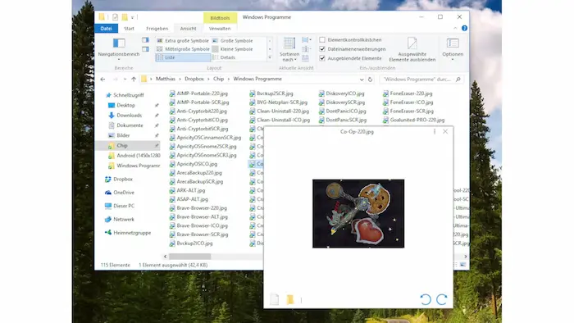The height and width of the screenshot is (323, 574).
Task: Open Desktop in the navigation pane
Action: [126, 106]
